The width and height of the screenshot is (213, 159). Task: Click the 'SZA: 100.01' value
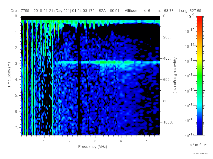(x=109, y=11)
